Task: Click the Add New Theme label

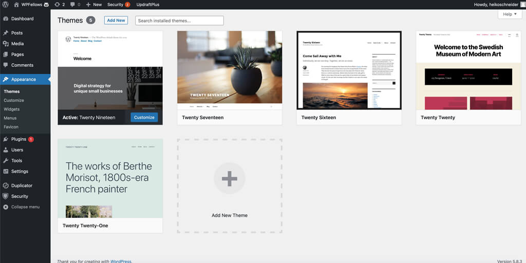Action: [230, 215]
